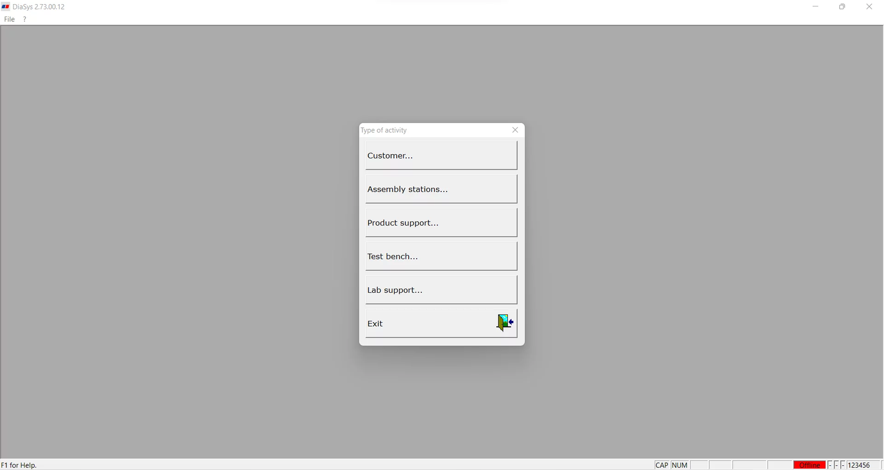
Task: Click the NUM indicator in status bar
Action: [x=680, y=465]
